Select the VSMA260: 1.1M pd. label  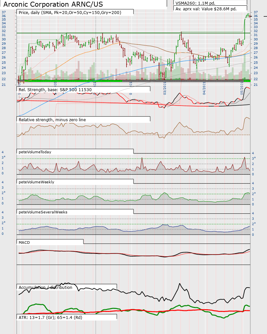click(195, 3)
